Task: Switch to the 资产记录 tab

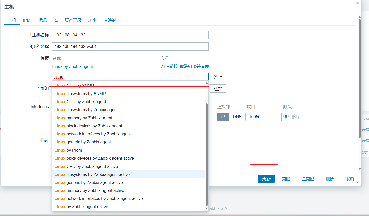Action: click(x=73, y=20)
